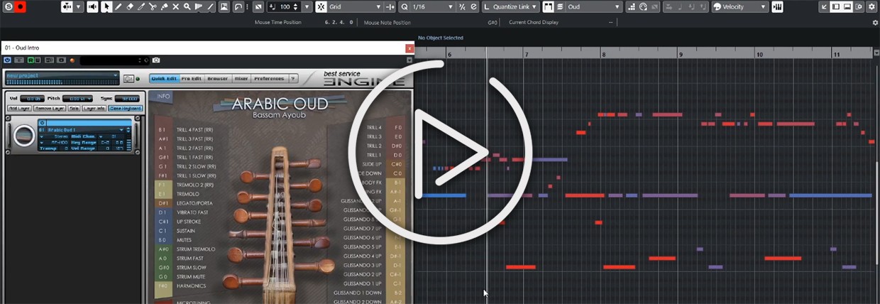The height and width of the screenshot is (304, 880).
Task: Click the Edit Active Part Only icon
Action: point(560,6)
